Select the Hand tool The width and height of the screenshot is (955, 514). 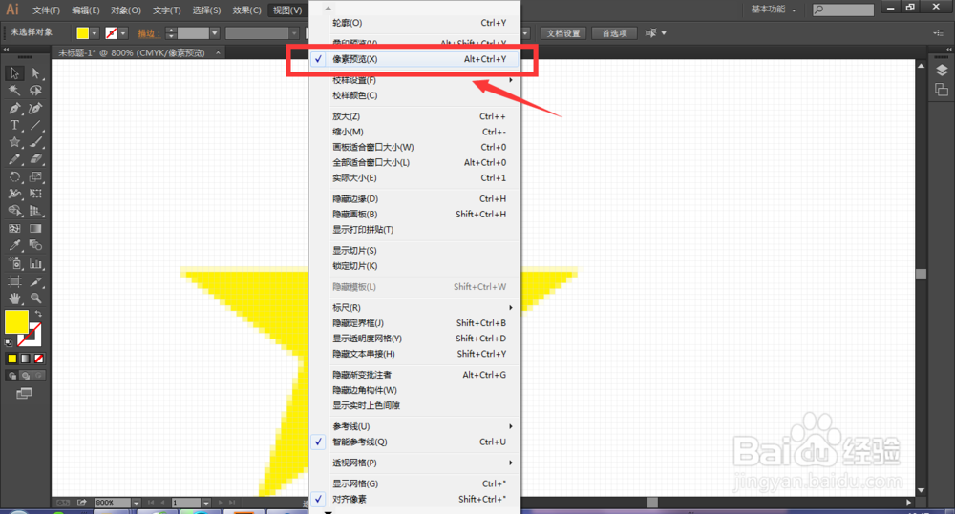pos(14,298)
